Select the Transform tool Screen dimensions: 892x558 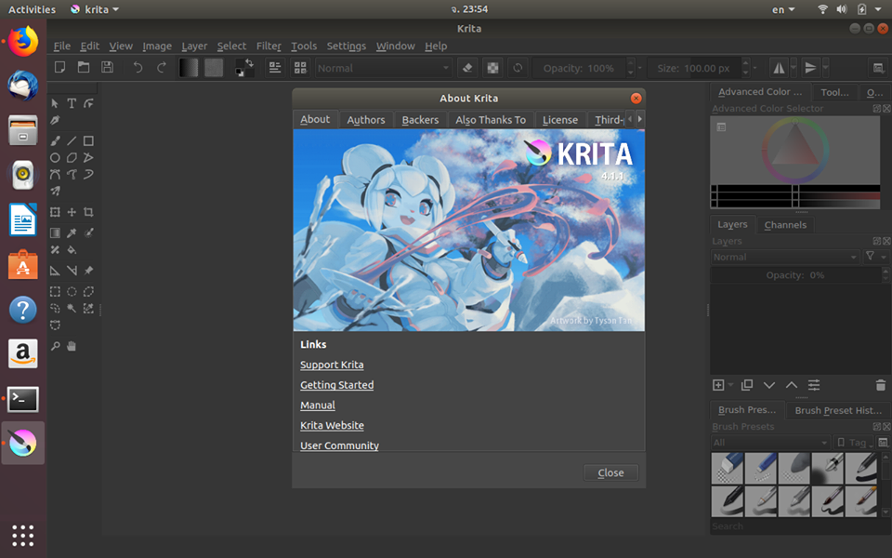click(x=55, y=212)
